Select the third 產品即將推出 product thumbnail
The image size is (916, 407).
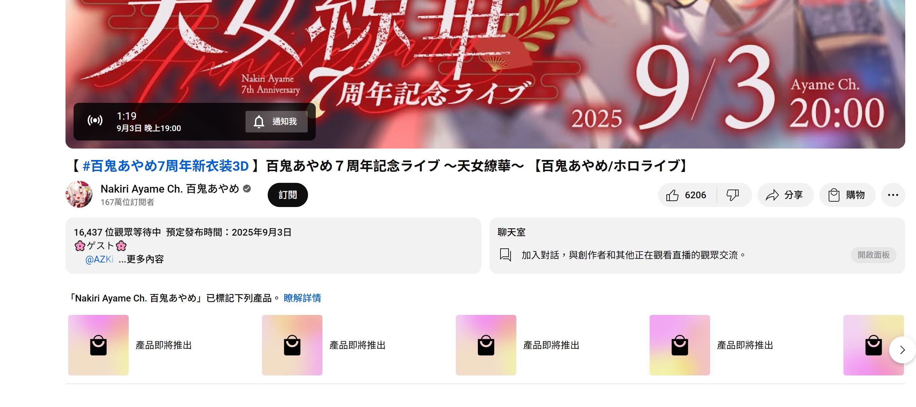tap(486, 345)
